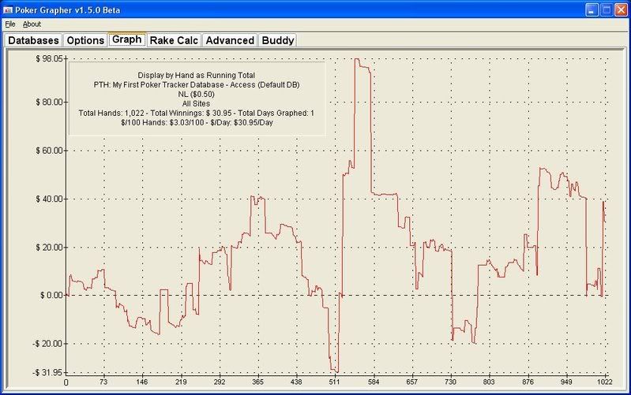The image size is (631, 395).
Task: Open the Rake Calc tab
Action: 173,39
